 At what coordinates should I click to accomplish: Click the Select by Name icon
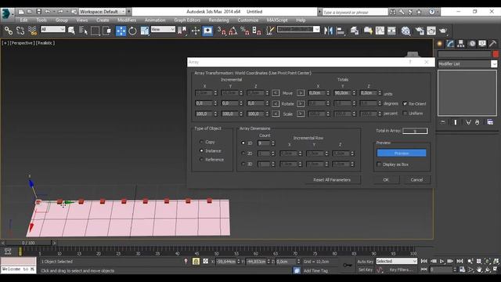pos(84,31)
